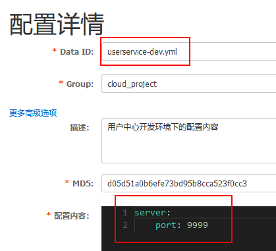Click the MD5 value field

[x=189, y=183]
